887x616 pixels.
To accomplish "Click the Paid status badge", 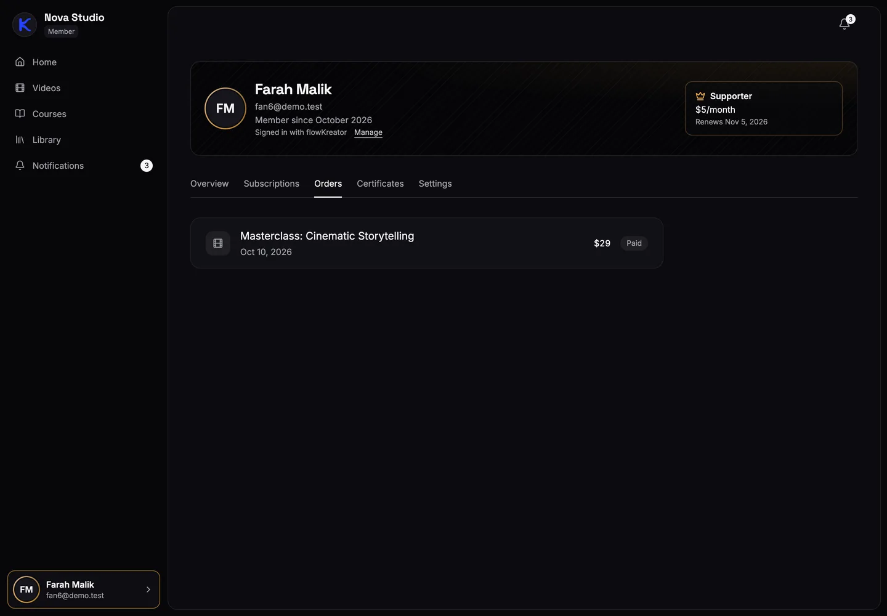I will click(x=634, y=243).
